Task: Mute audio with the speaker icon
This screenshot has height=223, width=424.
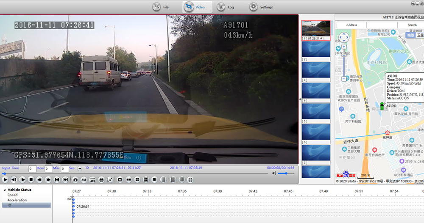Action: [274, 173]
